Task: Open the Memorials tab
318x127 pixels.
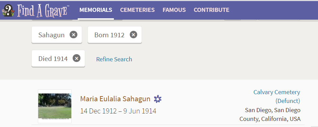Action: [x=96, y=10]
